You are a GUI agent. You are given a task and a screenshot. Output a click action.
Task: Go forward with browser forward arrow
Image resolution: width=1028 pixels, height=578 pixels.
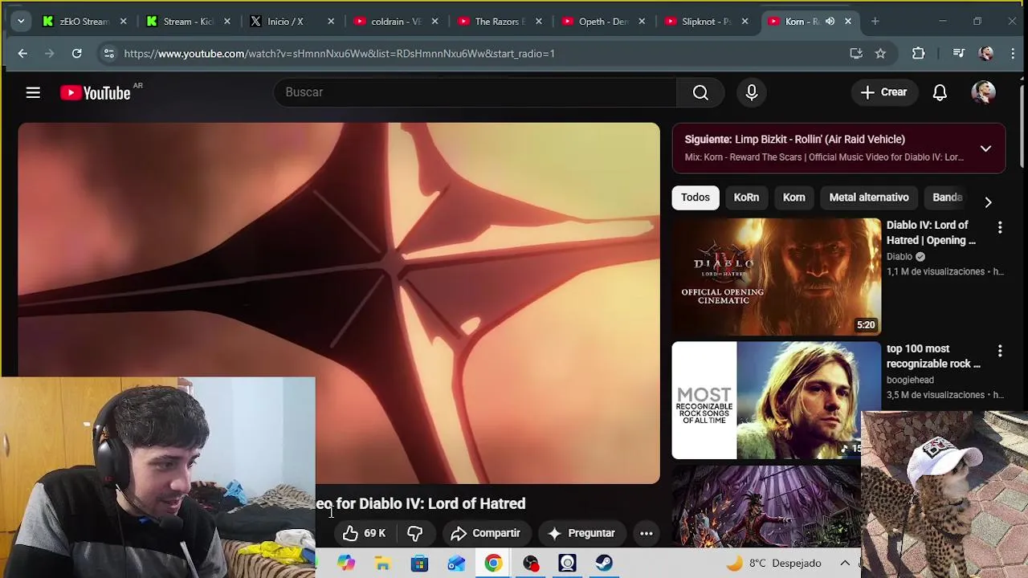(x=50, y=53)
